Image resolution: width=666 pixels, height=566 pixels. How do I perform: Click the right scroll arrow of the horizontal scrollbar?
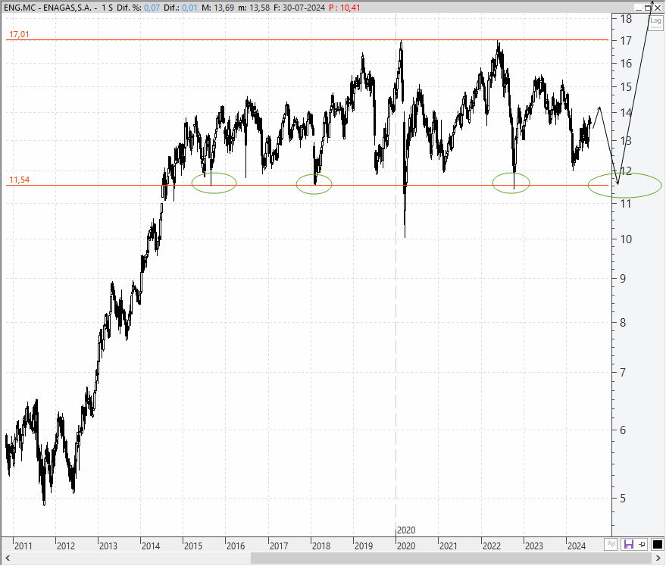click(x=659, y=558)
